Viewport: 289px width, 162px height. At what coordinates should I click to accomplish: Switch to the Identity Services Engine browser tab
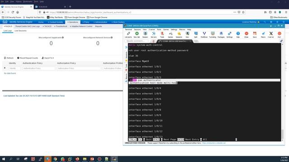(16, 7)
